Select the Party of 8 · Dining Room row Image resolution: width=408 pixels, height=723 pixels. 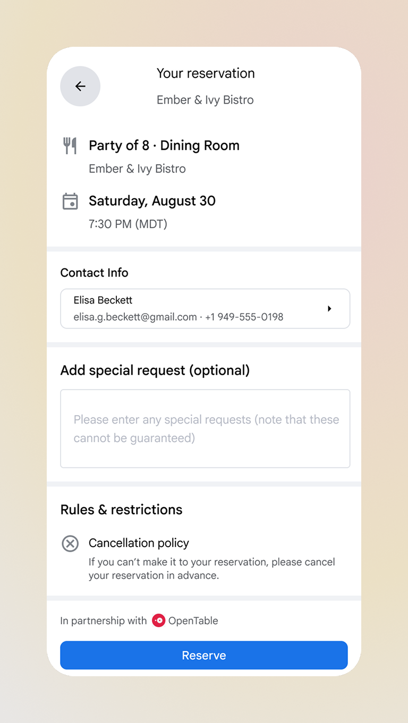pos(164,146)
